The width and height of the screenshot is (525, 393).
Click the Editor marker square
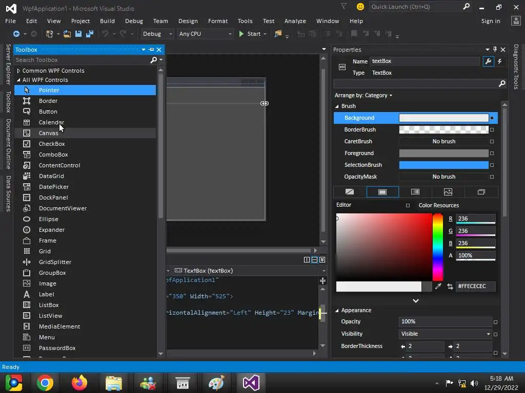408,206
